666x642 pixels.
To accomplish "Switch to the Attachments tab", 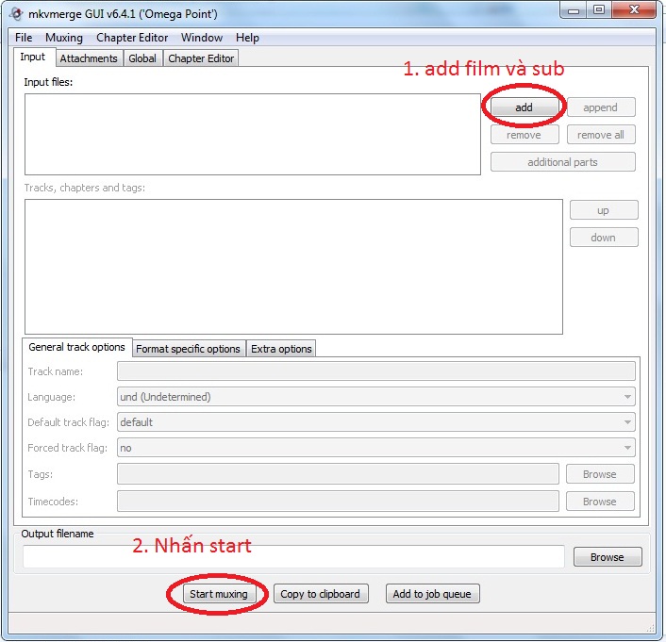I will [x=89, y=58].
